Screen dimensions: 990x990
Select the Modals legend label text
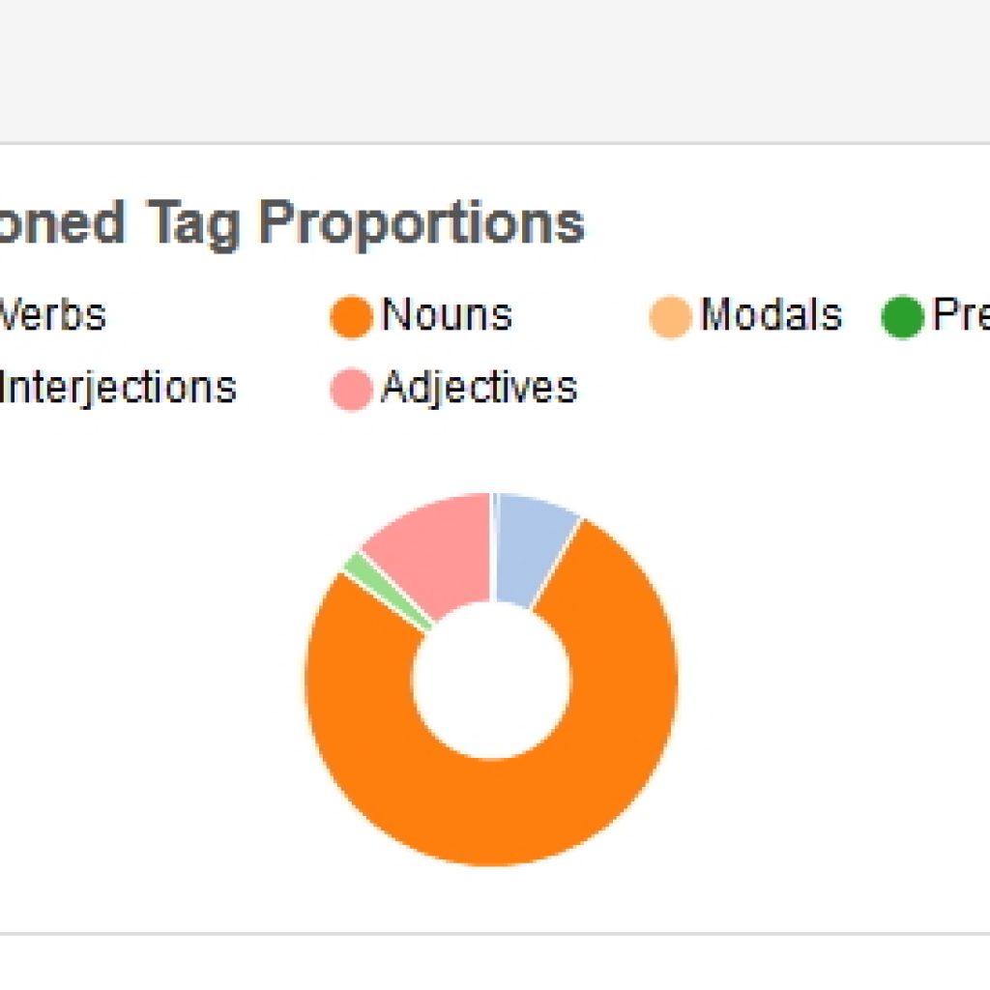[x=772, y=314]
